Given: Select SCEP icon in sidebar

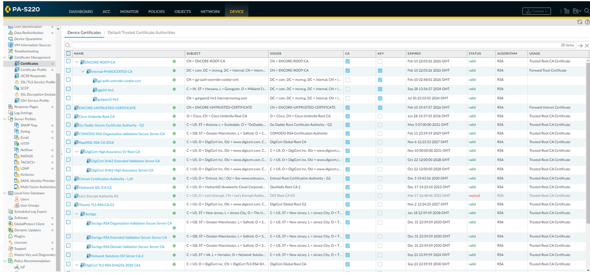Looking at the screenshot, I should [x=17, y=88].
